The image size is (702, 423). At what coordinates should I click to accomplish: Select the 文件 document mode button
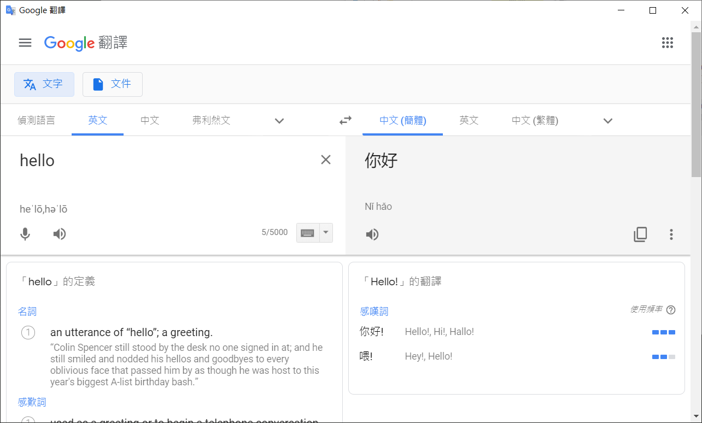point(113,84)
